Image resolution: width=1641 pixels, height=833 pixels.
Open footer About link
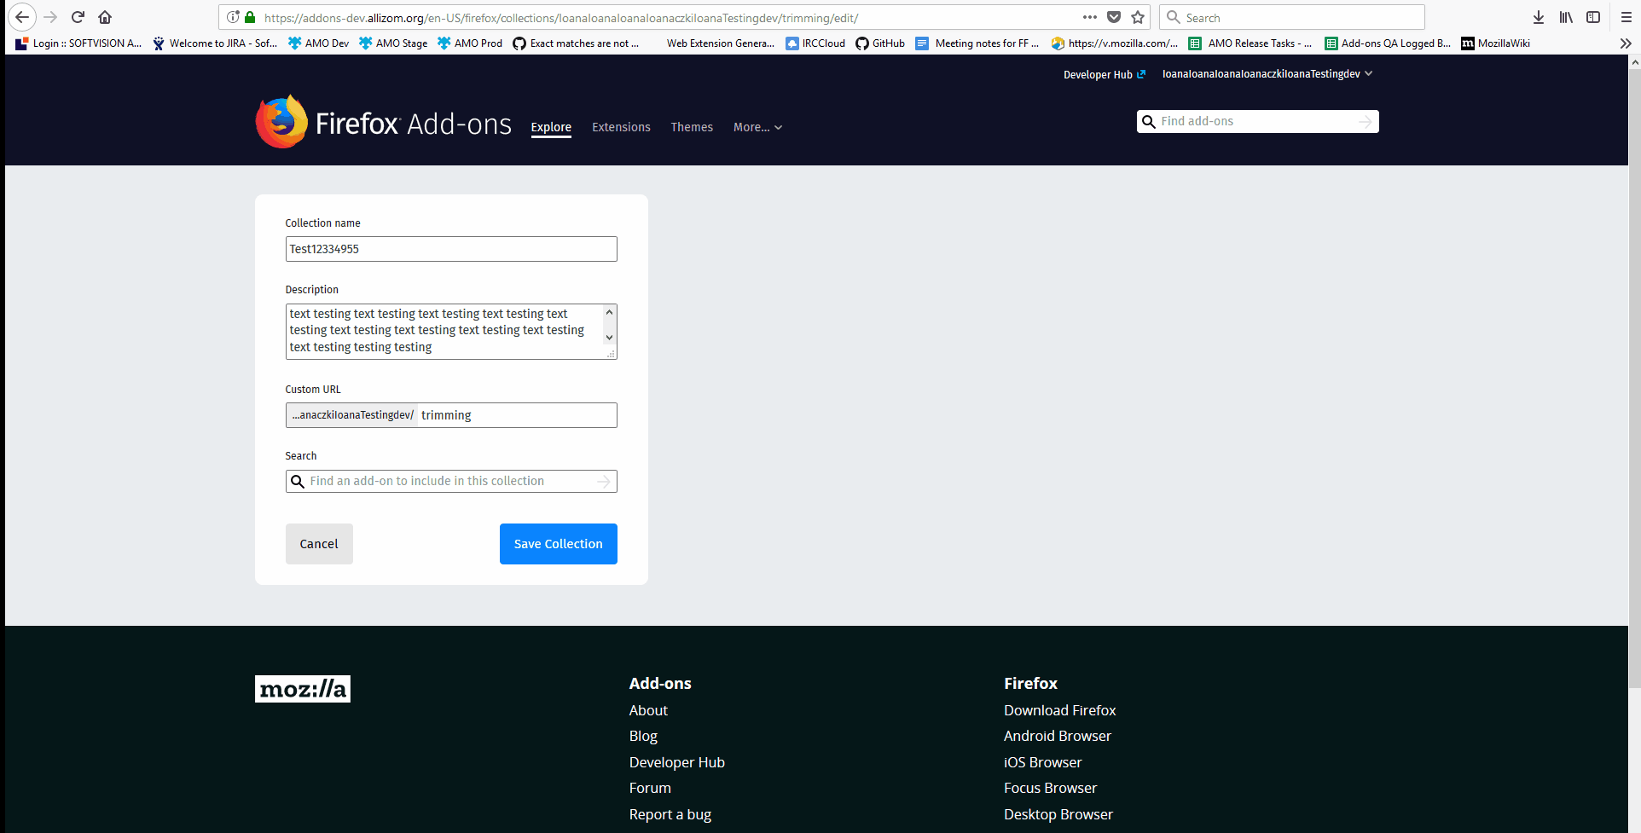pos(648,710)
